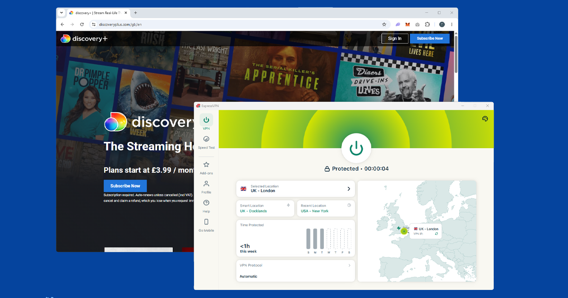Viewport: 568px width, 298px height.
Task: Open the Chrome profile avatar
Action: pyautogui.click(x=442, y=25)
